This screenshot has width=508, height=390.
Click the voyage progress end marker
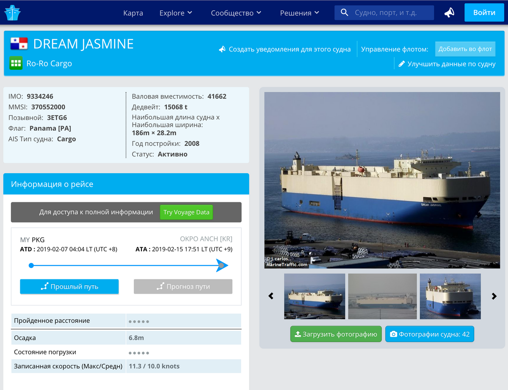(x=221, y=265)
